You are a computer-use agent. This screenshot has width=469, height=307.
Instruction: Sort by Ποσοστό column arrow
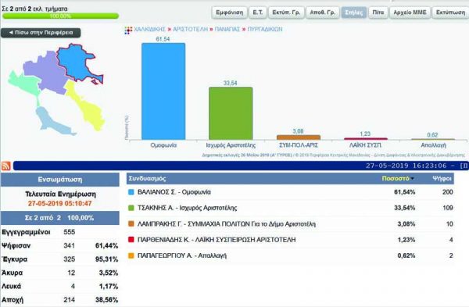click(x=413, y=179)
